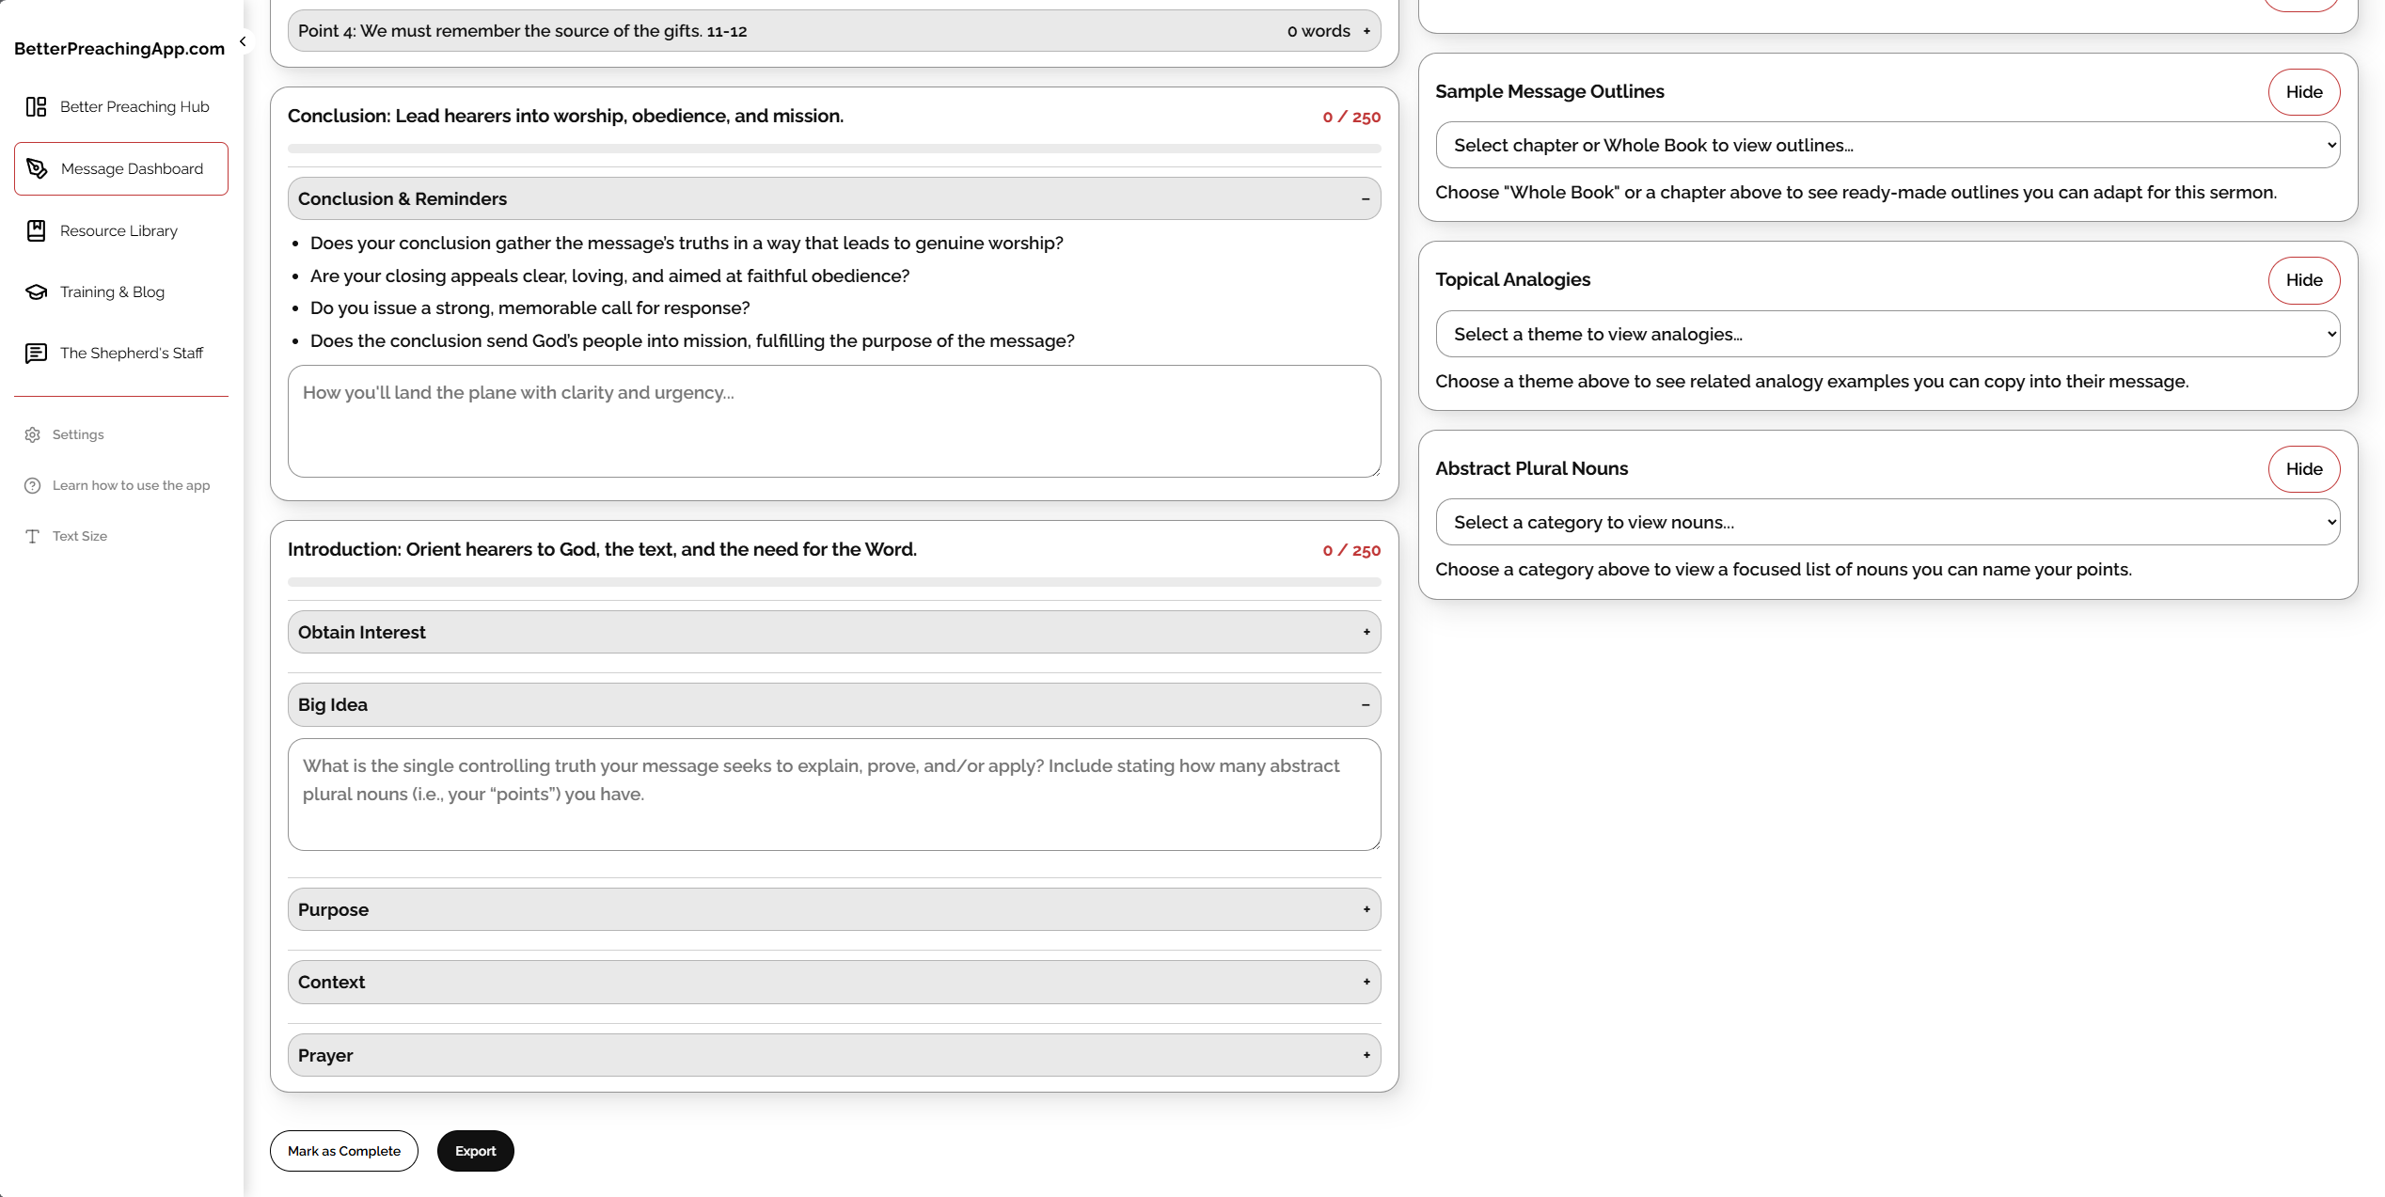The image size is (2385, 1197).
Task: Open the Better Preaching Hub from sidebar
Action: point(120,106)
